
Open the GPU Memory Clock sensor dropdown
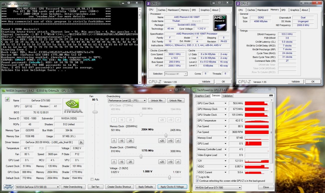[x=225, y=109]
